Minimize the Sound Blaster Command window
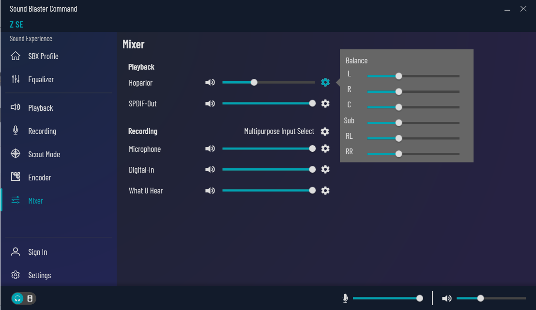Viewport: 536px width, 310px height. [507, 9]
